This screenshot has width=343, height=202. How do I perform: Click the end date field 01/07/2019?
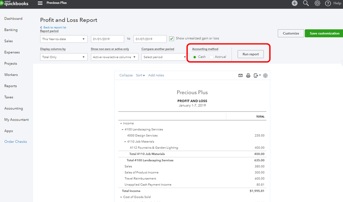[150, 39]
